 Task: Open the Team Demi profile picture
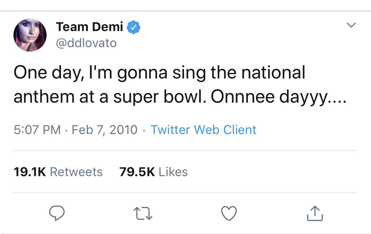pos(30,35)
